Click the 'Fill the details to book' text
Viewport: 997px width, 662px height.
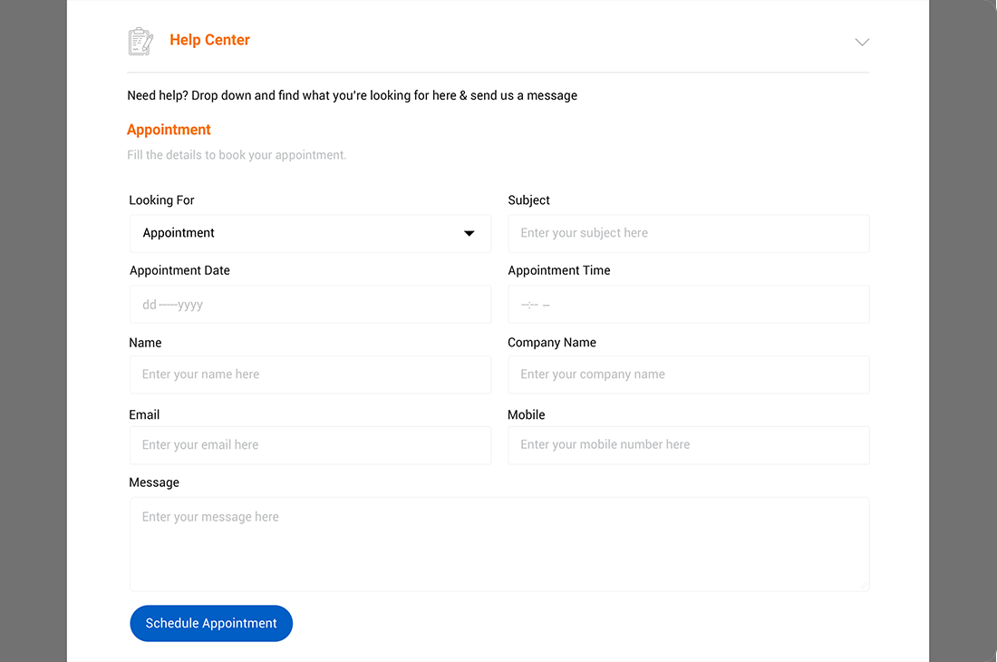click(237, 155)
